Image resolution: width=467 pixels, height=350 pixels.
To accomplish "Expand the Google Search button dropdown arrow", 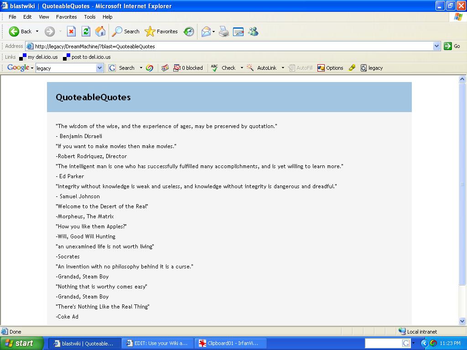I will [x=141, y=68].
